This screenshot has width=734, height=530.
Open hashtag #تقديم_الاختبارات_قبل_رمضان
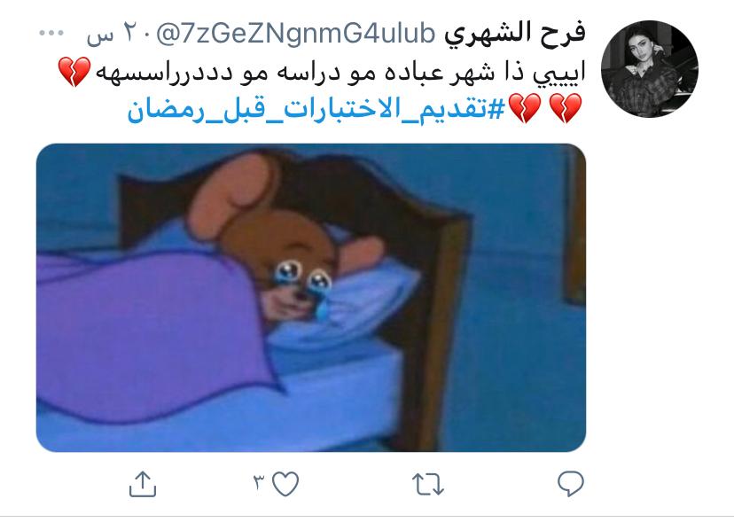pyautogui.click(x=316, y=109)
